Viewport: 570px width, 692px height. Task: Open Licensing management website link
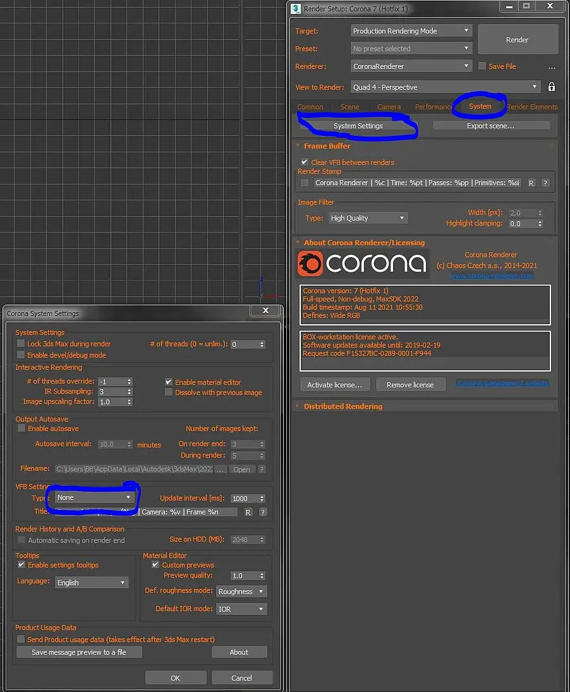(x=502, y=383)
